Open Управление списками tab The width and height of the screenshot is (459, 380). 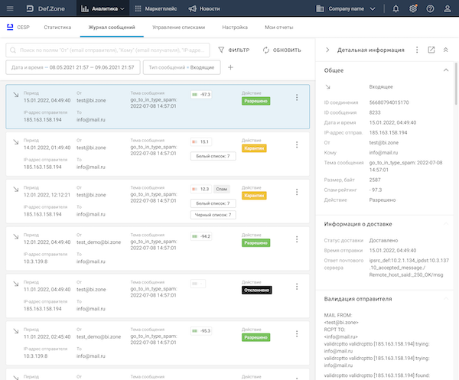[178, 28]
